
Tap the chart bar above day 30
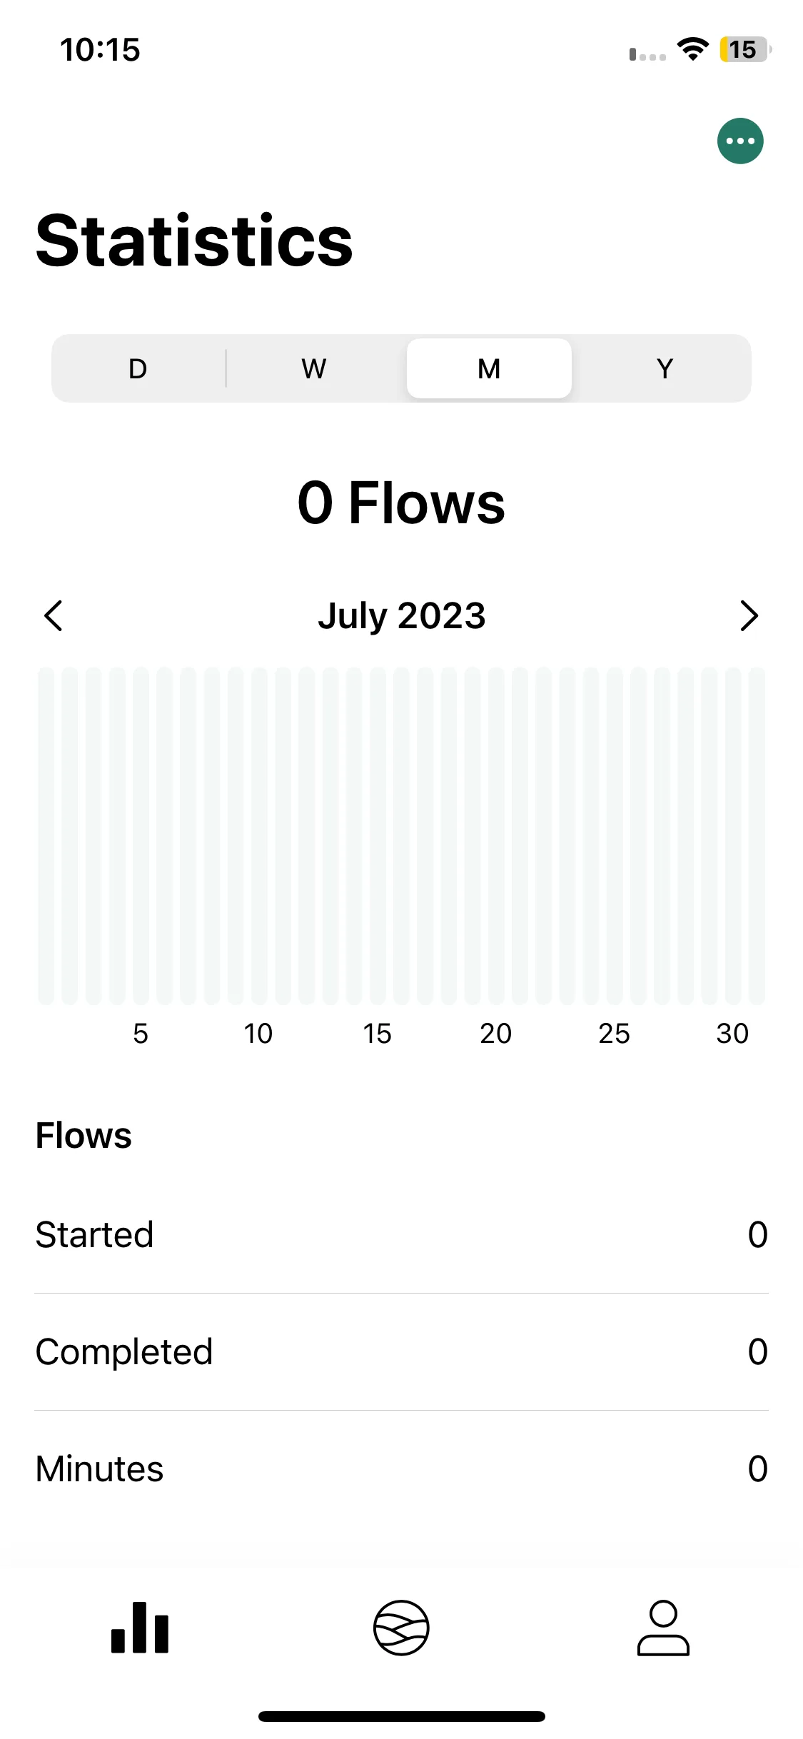[733, 836]
